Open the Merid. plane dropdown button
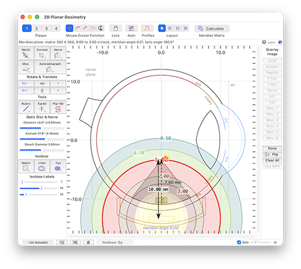Image resolution: width=301 pixels, height=269 pixels. [26, 53]
